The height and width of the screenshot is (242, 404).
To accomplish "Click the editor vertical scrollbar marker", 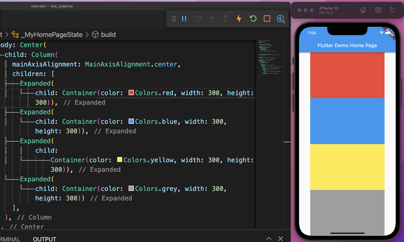I will tap(287, 142).
